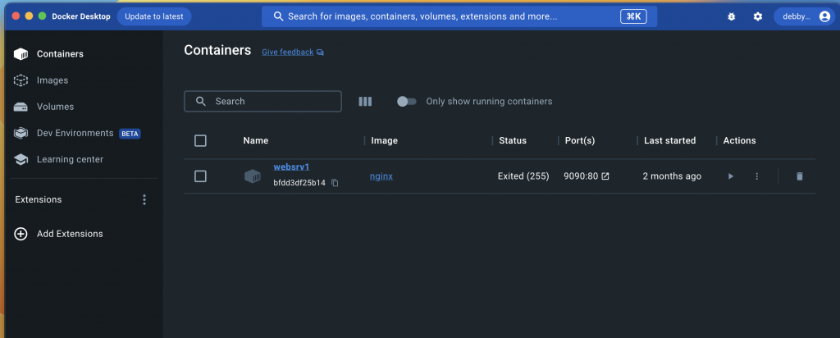The height and width of the screenshot is (338, 840).
Task: Click the bfdd3df25b14 container ID text
Action: point(299,183)
